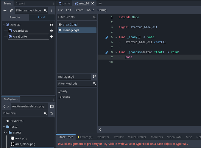Switch to the Import dock tab
The width and height of the screenshot is (201, 148).
20,4
